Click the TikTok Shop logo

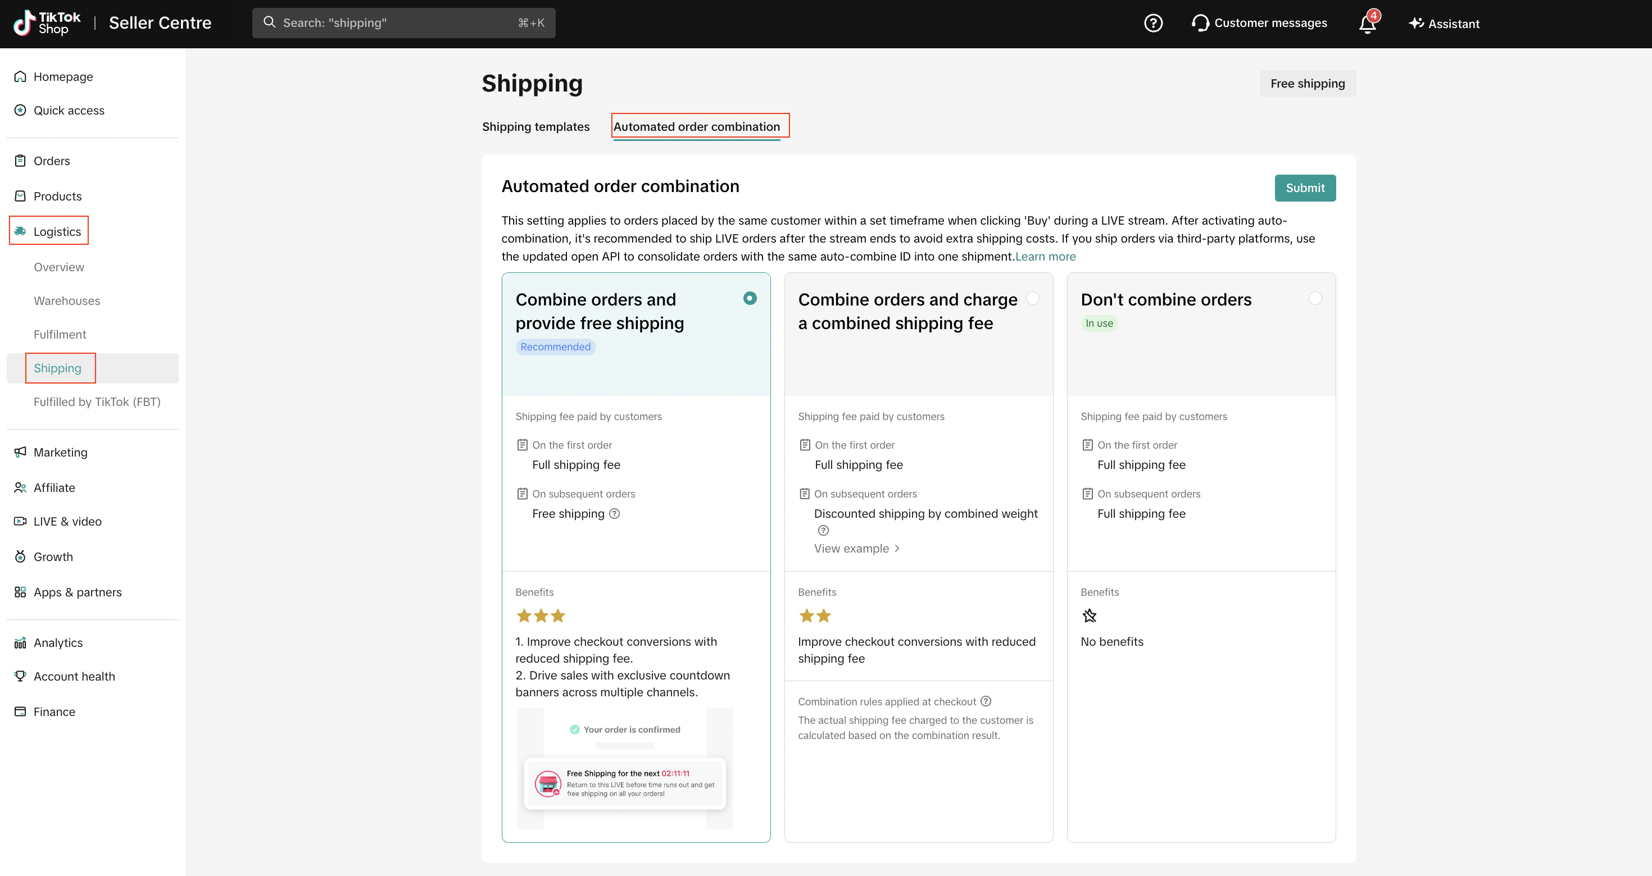47,23
